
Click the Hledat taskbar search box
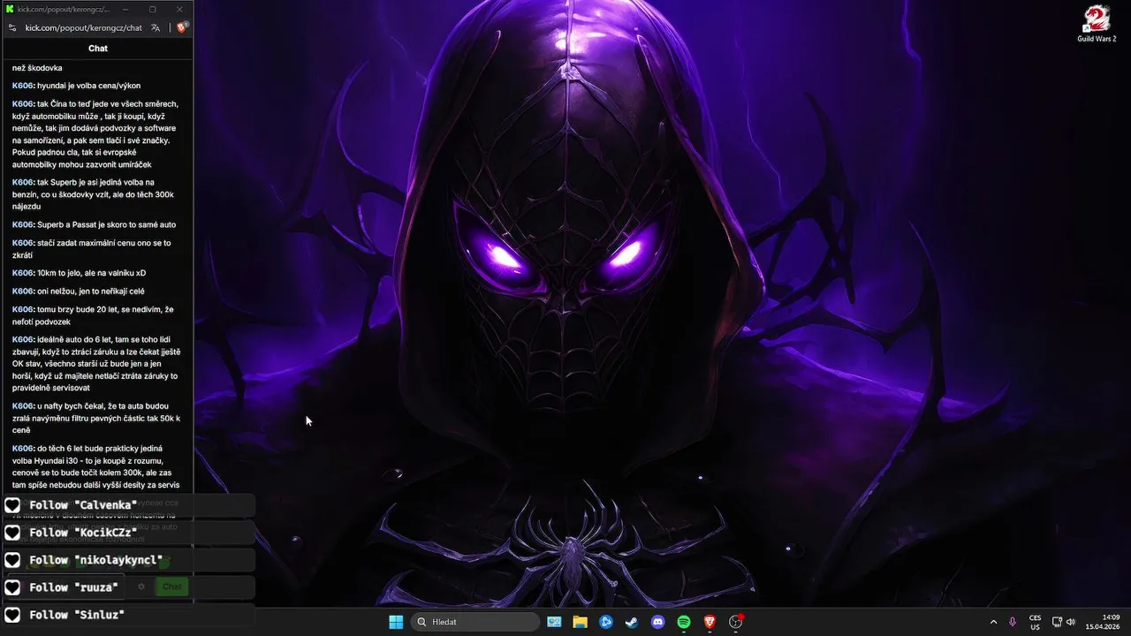point(475,622)
